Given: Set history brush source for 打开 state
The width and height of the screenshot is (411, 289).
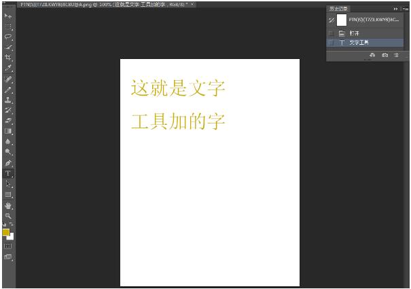Looking at the screenshot, I should pos(332,33).
